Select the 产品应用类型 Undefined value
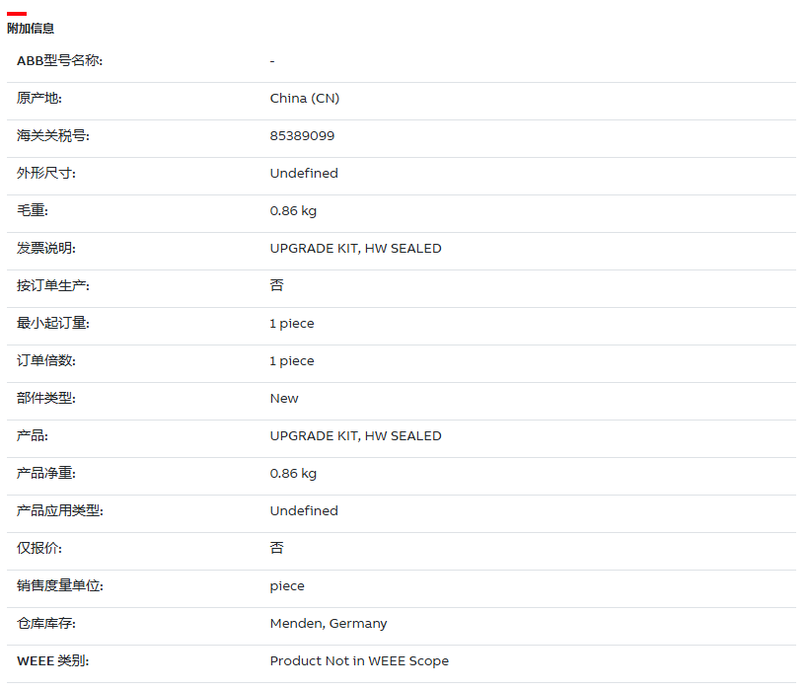Screen dimensions: 810x690 304,510
